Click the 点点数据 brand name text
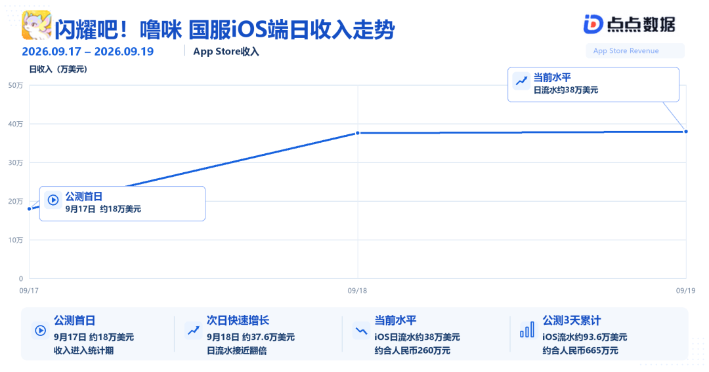 coord(641,24)
